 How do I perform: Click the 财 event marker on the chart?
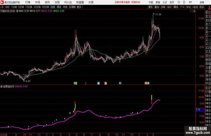(x=120, y=83)
